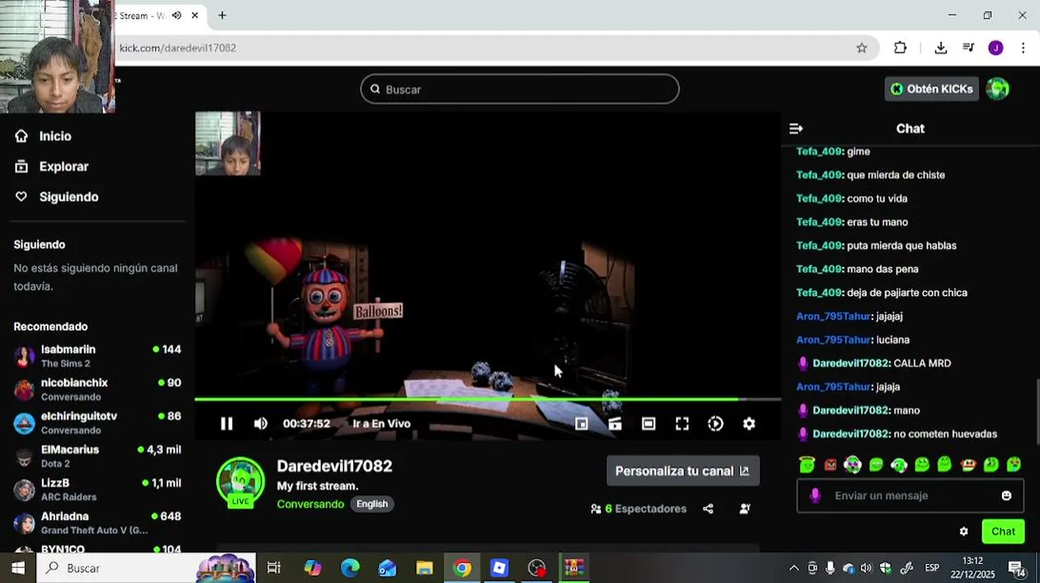This screenshot has width=1040, height=583.
Task: Open user profile avatar menu
Action: click(998, 89)
